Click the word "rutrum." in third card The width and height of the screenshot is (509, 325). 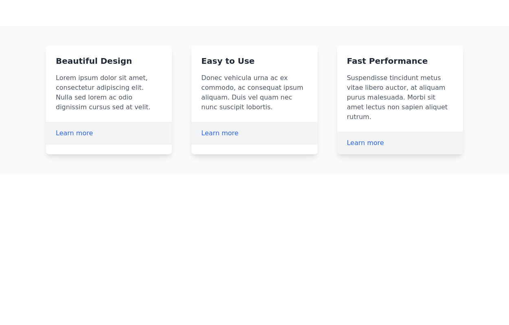pos(359,117)
